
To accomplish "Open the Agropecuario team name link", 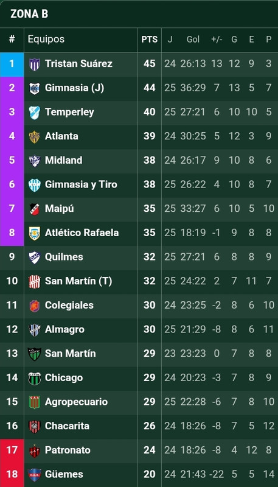I will tap(76, 402).
